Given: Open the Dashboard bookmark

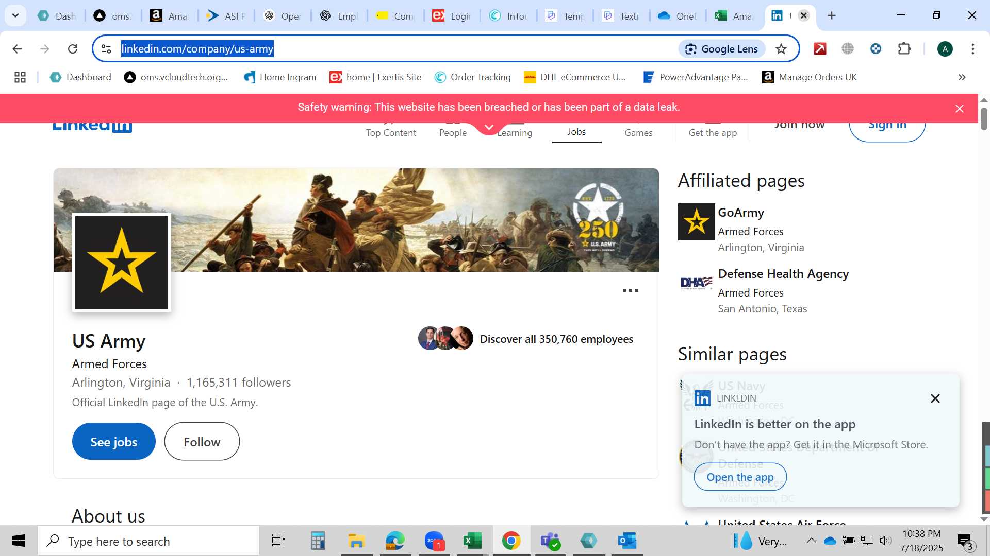Looking at the screenshot, I should pyautogui.click(x=80, y=77).
